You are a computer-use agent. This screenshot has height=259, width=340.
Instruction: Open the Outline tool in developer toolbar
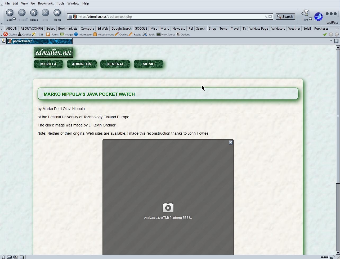[x=121, y=34]
